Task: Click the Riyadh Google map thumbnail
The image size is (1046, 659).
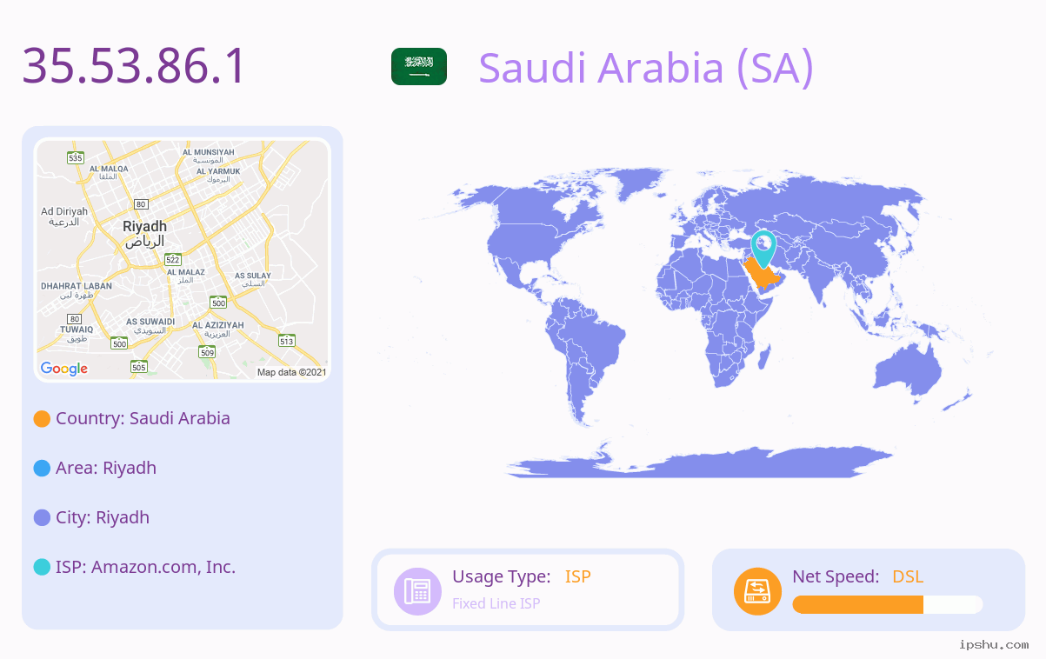Action: pos(183,260)
